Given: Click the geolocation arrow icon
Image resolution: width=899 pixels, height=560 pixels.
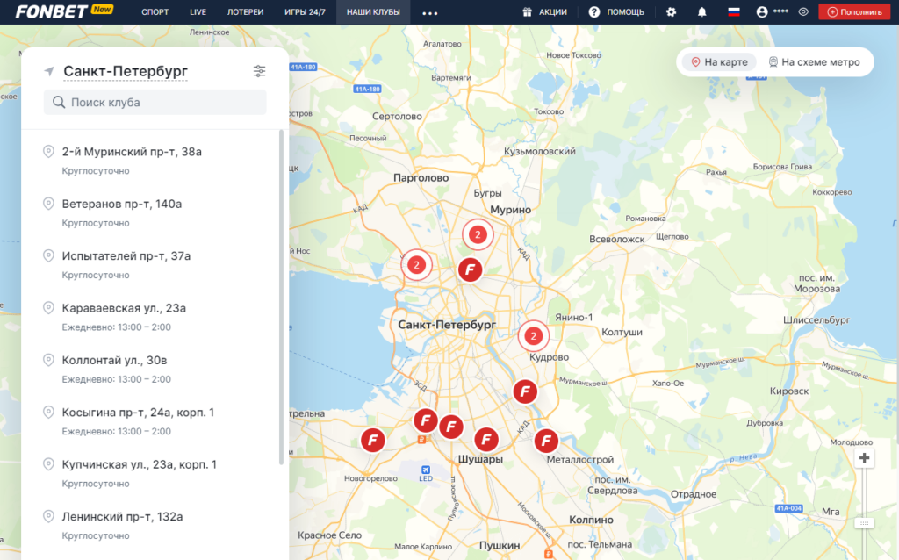Looking at the screenshot, I should pyautogui.click(x=49, y=71).
